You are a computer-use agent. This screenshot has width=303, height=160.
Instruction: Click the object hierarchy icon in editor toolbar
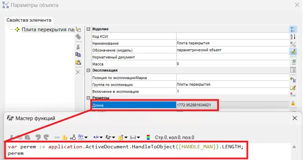coord(73,137)
